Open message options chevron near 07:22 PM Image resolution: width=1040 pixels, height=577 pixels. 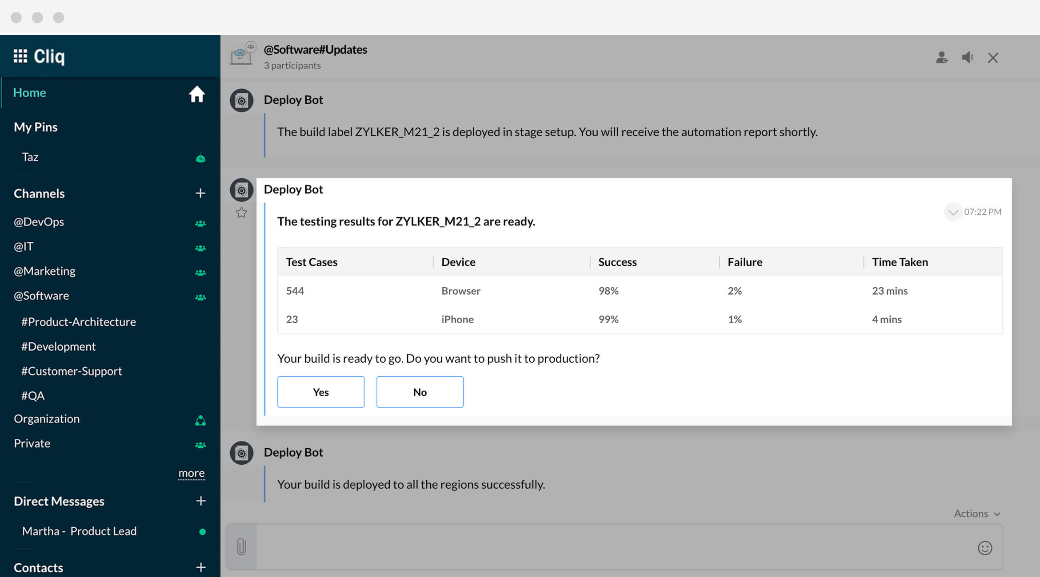coord(952,212)
